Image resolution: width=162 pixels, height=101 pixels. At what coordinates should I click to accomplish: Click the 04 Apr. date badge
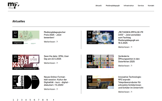[89, 79]
